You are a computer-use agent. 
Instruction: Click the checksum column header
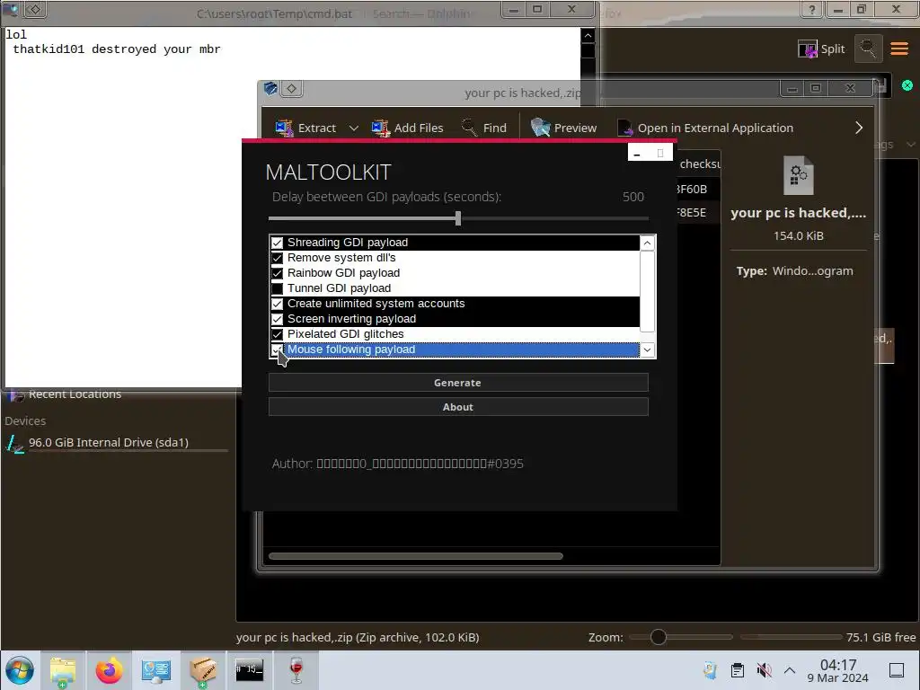tap(699, 164)
